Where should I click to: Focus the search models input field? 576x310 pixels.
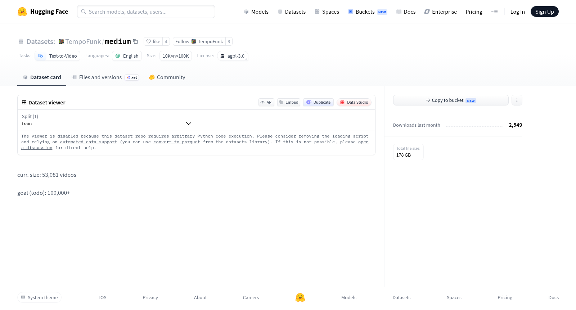click(x=146, y=12)
